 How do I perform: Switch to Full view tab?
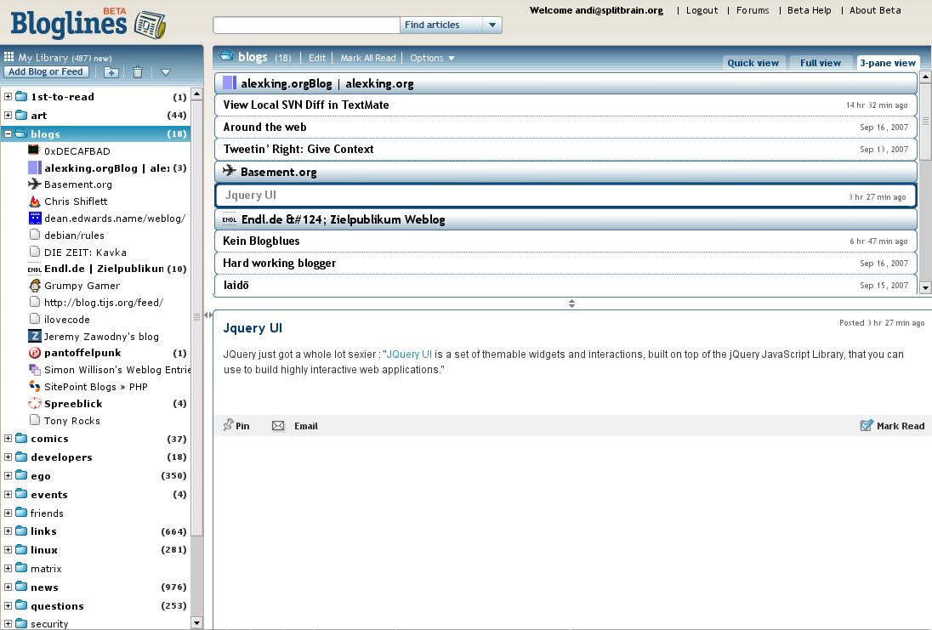(821, 63)
